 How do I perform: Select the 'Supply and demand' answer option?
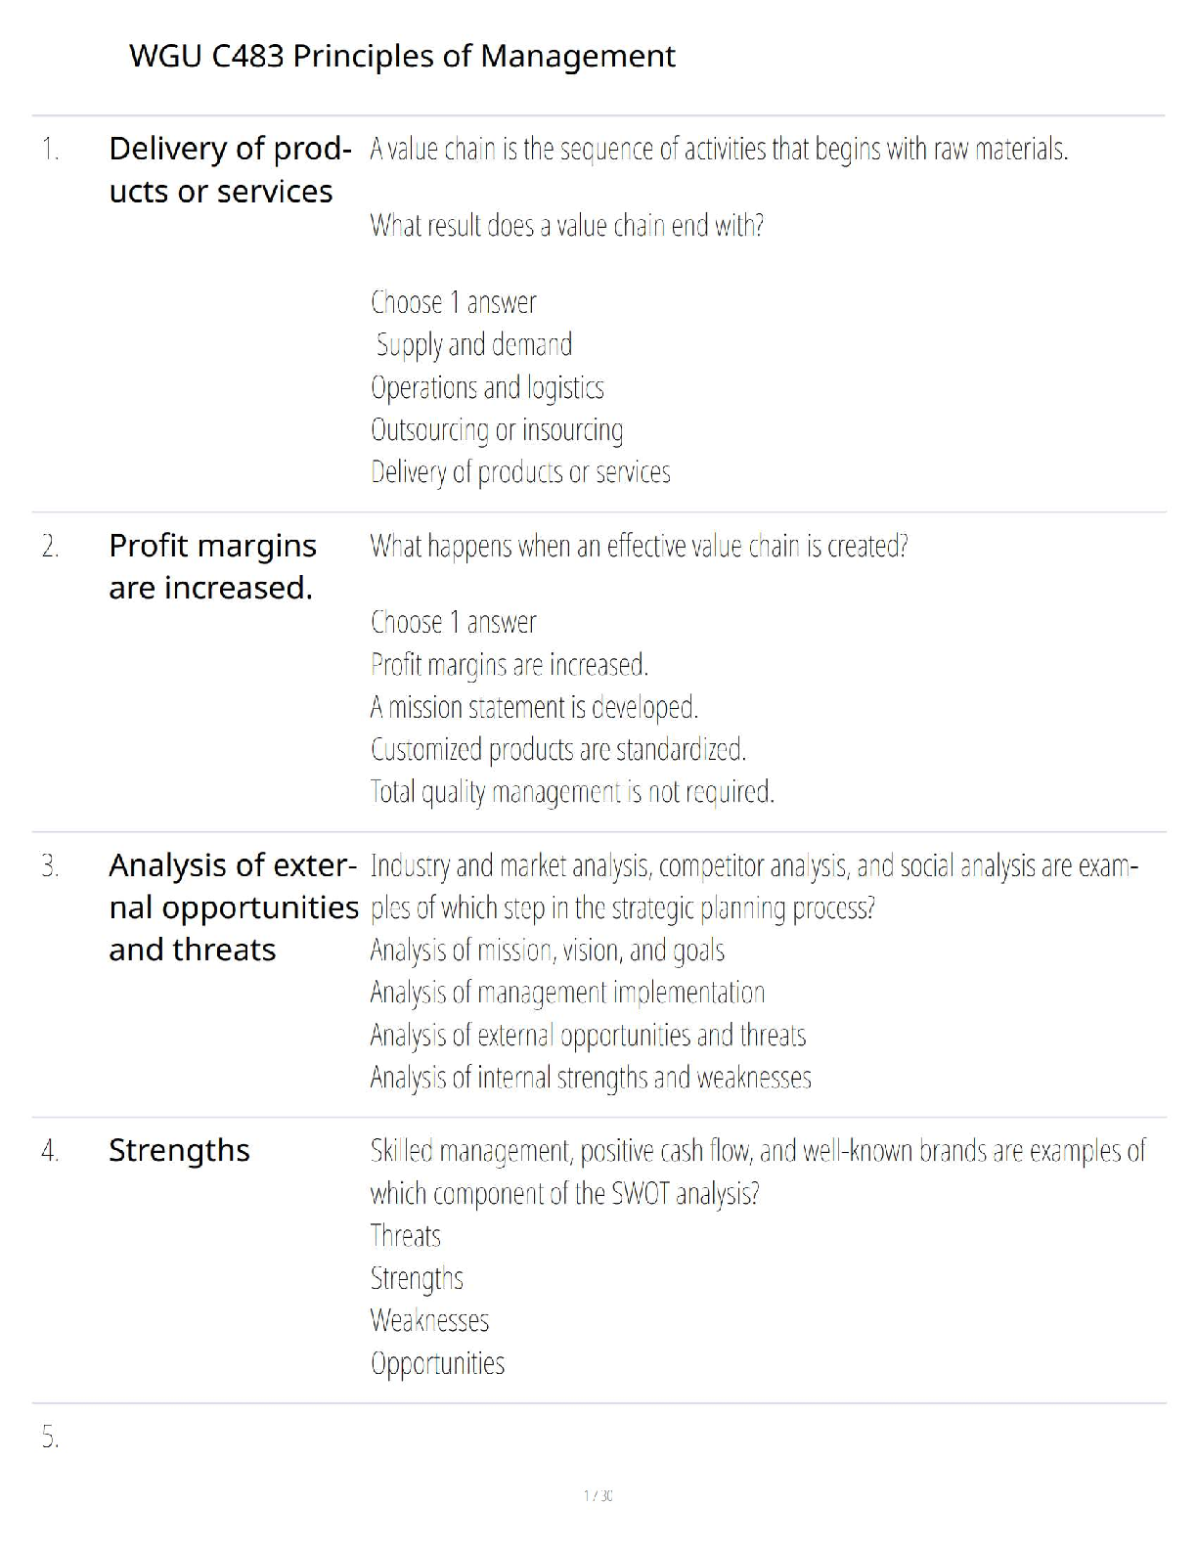[x=473, y=345]
